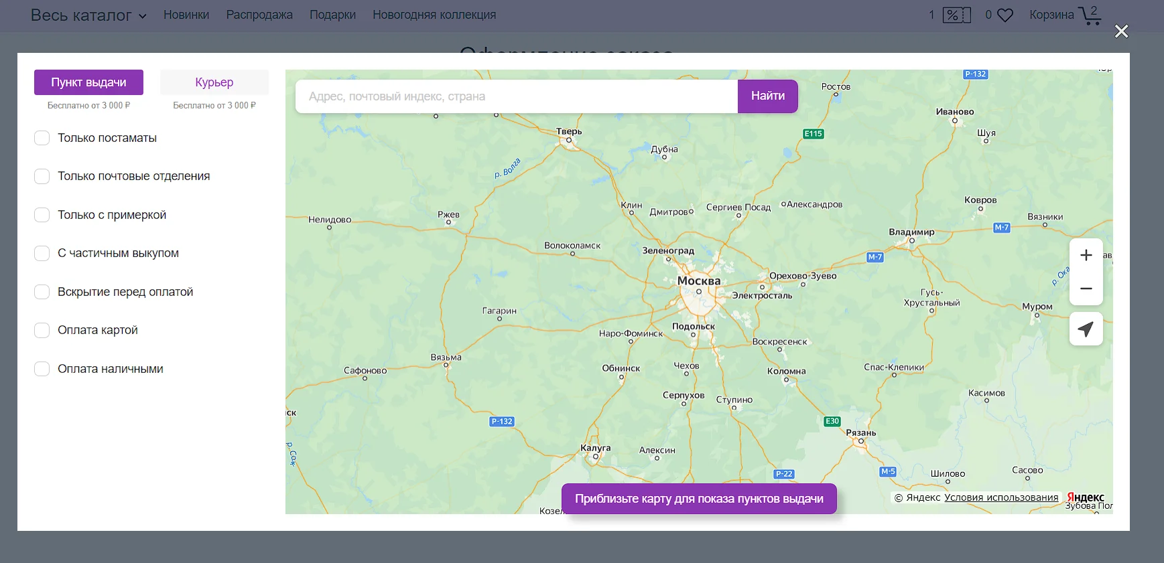The width and height of the screenshot is (1164, 563).
Task: Click the Яндекс logo on map
Action: 1085,497
